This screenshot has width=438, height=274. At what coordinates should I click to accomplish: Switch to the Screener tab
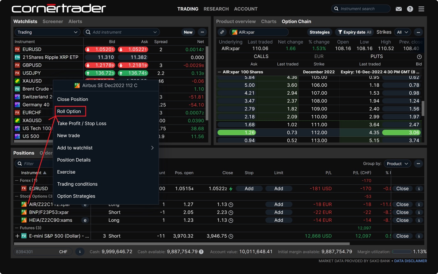(53, 22)
